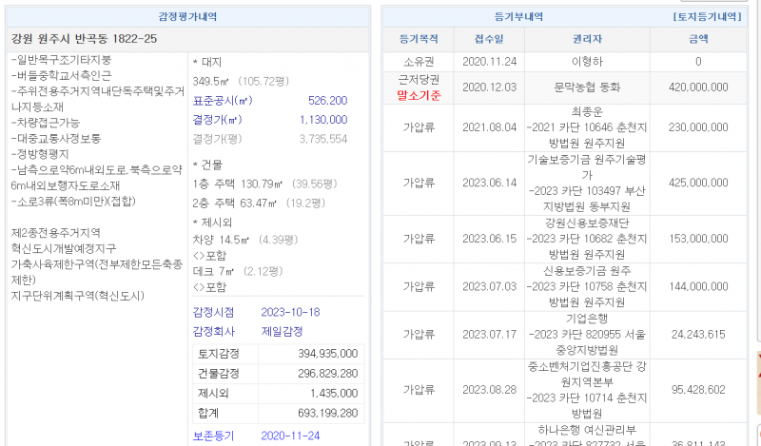Select the 문막농협 동화 rights holder cell

(x=586, y=87)
